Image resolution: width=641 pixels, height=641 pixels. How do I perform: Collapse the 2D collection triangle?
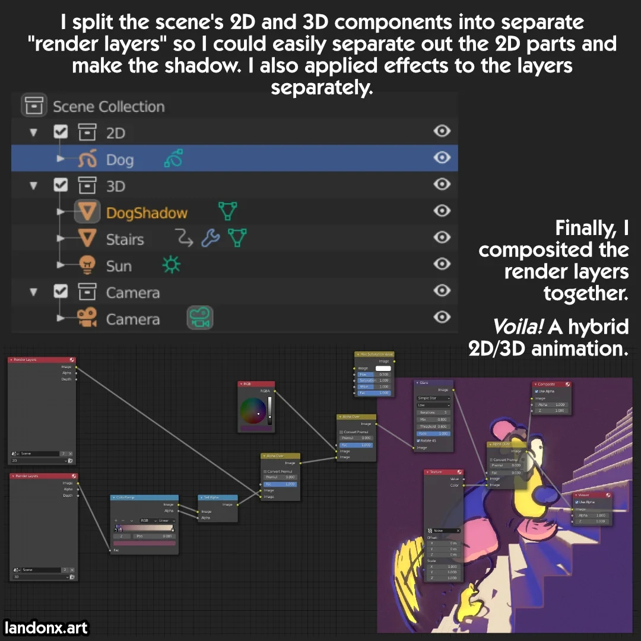coord(33,132)
